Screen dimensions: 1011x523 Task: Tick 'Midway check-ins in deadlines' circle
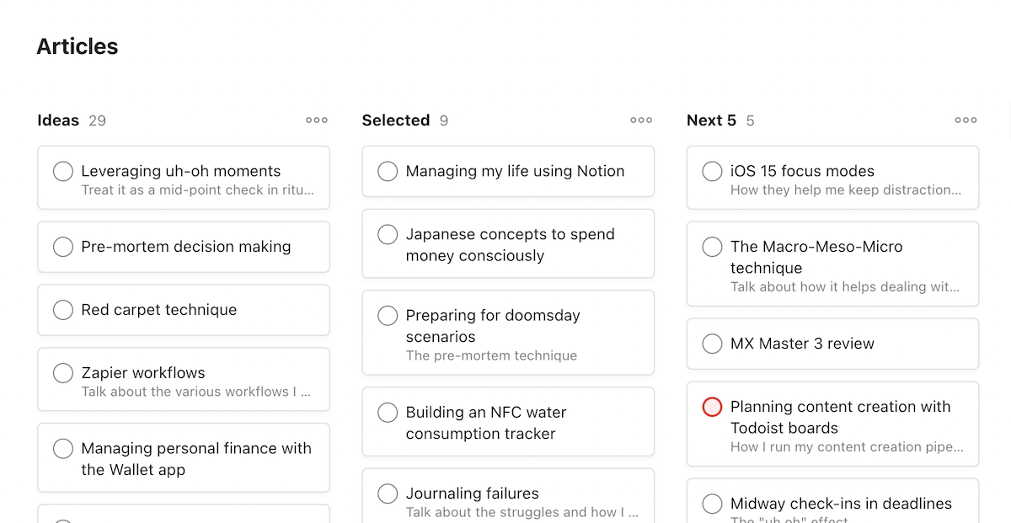(x=712, y=504)
